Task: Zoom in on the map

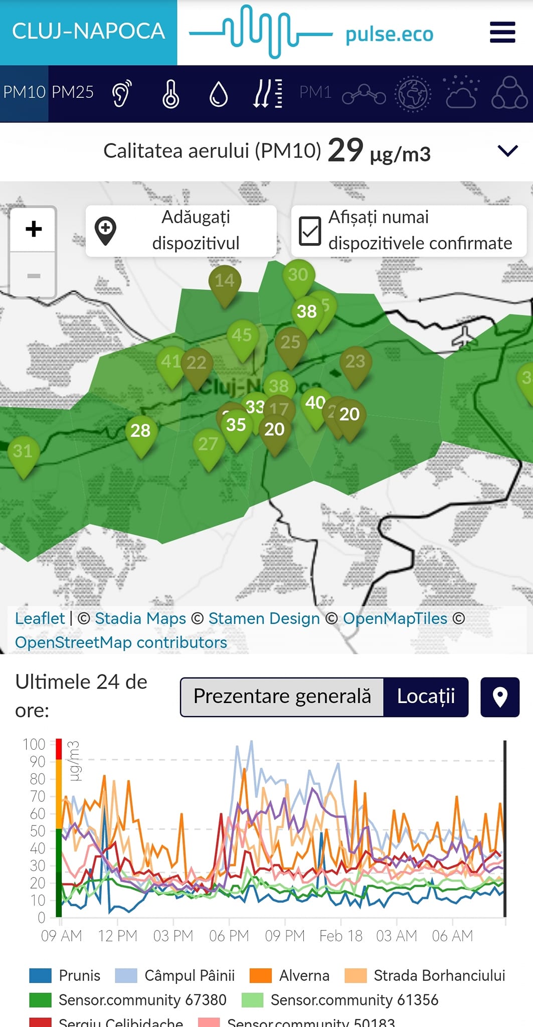Action: 34,229
